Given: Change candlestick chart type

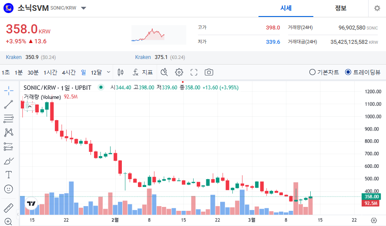Looking at the screenshot, I should pyautogui.click(x=121, y=72).
